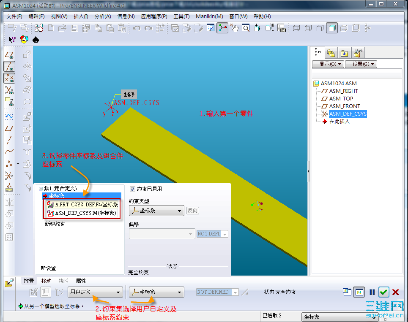408x322 pixels.
Task: Toggle the 约束已启用 checkbox
Action: click(x=132, y=189)
